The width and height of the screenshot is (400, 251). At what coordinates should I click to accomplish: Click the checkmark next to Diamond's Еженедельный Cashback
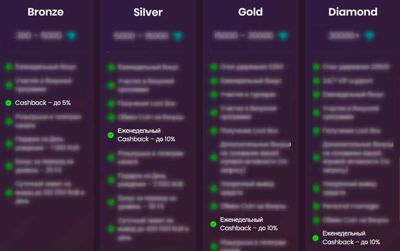click(315, 237)
